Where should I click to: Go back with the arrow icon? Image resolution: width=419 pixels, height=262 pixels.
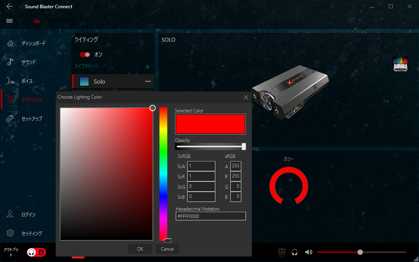click(9, 6)
